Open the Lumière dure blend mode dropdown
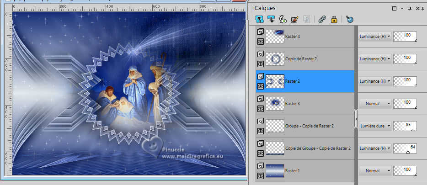 point(375,126)
